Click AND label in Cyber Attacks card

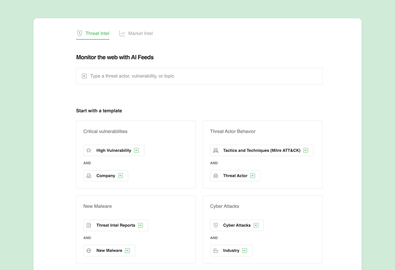tap(214, 238)
